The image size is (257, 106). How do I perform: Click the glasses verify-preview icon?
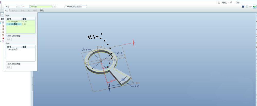point(250,7)
